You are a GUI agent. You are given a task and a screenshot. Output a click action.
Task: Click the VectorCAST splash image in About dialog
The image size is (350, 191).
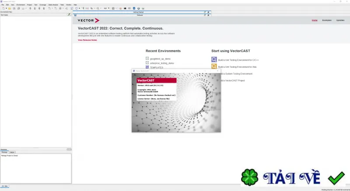pos(176,103)
